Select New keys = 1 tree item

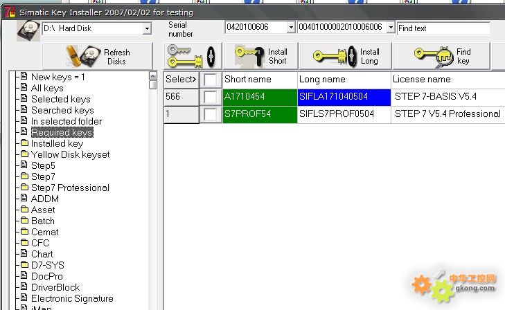point(58,77)
